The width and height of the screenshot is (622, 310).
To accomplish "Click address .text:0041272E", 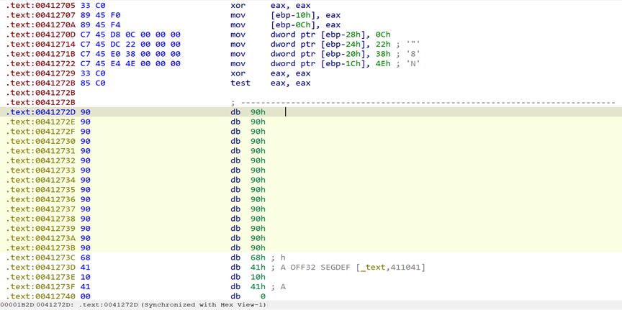I will tap(42, 122).
